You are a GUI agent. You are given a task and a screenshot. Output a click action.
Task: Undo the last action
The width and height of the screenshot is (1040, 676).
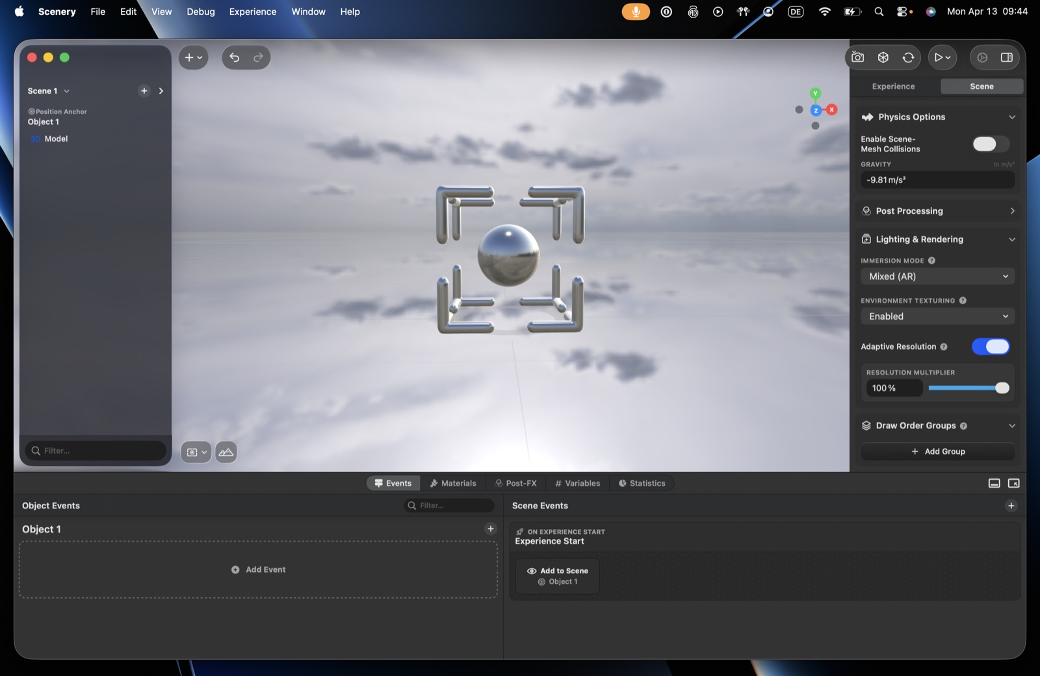(235, 57)
